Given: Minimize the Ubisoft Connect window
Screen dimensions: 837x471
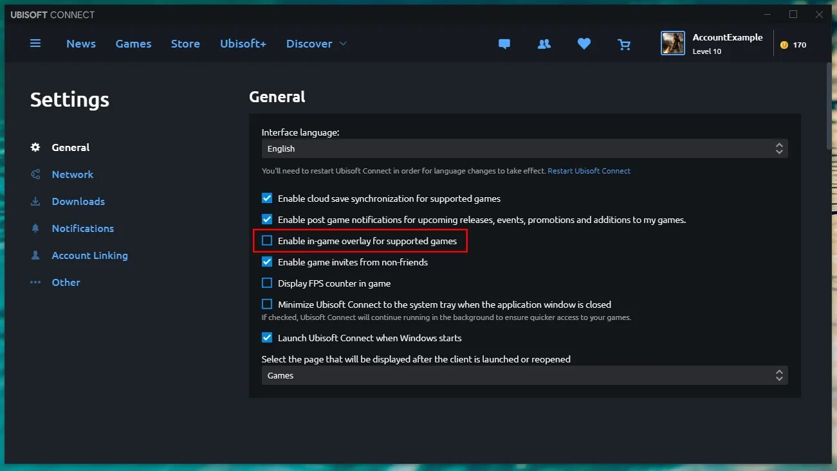Looking at the screenshot, I should click(x=768, y=14).
